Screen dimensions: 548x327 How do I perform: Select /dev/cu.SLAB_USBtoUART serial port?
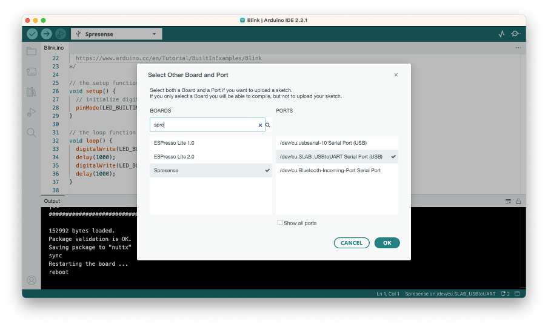click(337, 157)
